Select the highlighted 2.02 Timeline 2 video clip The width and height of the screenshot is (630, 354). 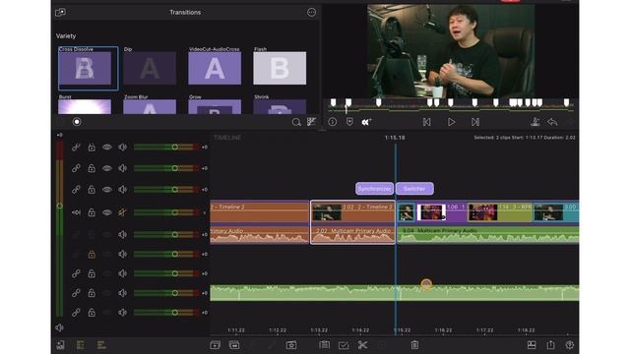pos(352,211)
